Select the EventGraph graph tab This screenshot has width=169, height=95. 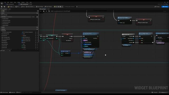coord(43,9)
